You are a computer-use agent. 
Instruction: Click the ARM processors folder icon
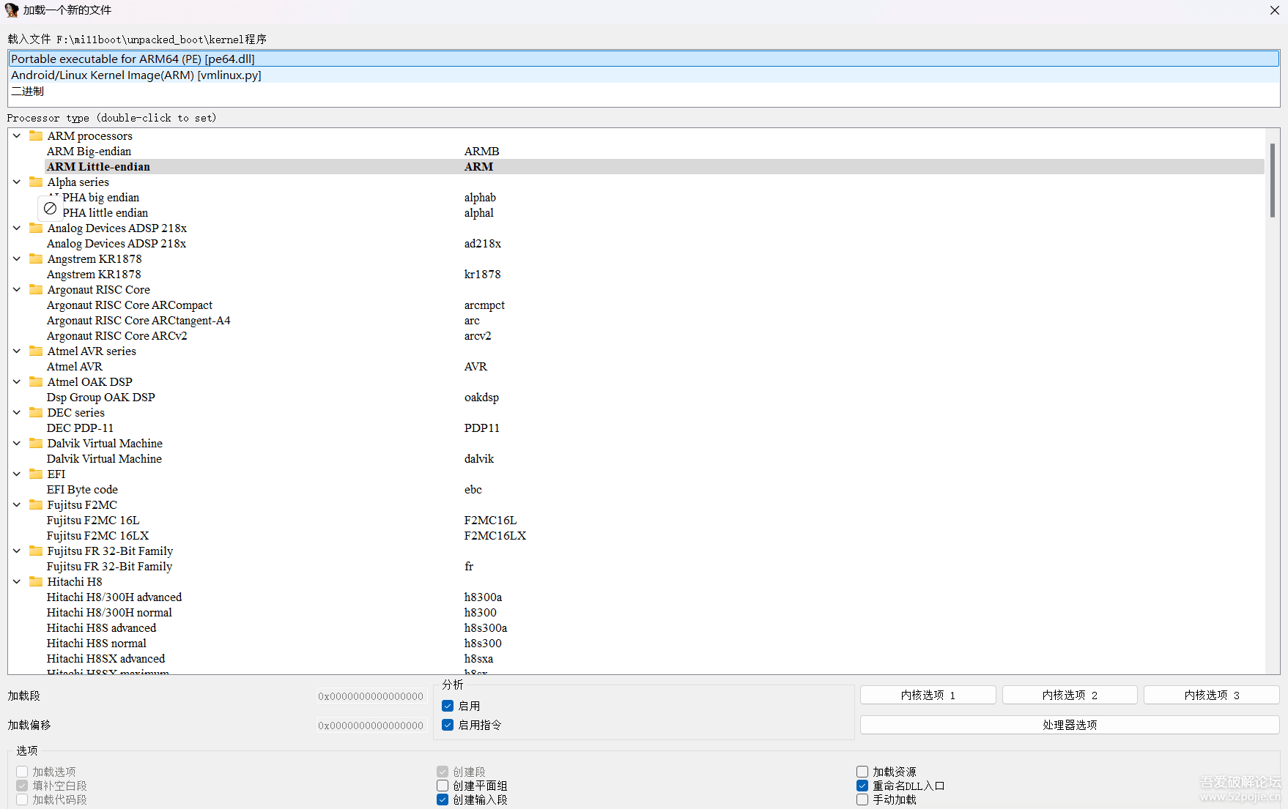pyautogui.click(x=35, y=135)
